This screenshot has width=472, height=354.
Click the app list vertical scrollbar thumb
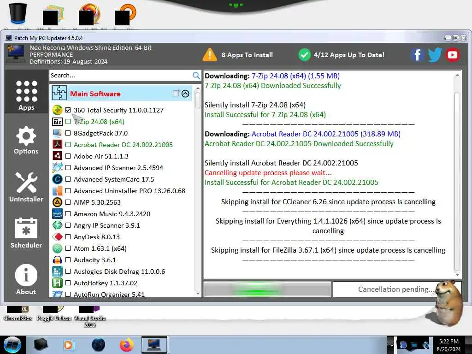point(197,100)
